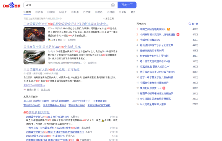Viewport: 222px width, 141px height.
Task: Click the 中国新闻网 red source icon
Action: tap(77, 140)
